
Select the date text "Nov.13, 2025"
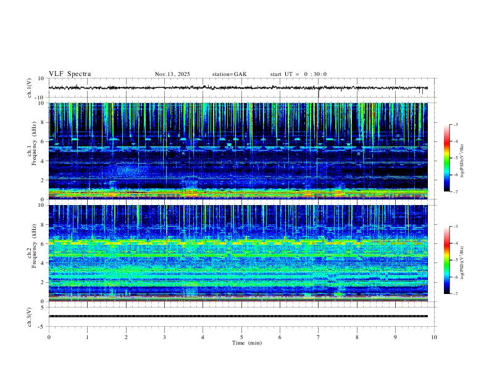pos(172,74)
